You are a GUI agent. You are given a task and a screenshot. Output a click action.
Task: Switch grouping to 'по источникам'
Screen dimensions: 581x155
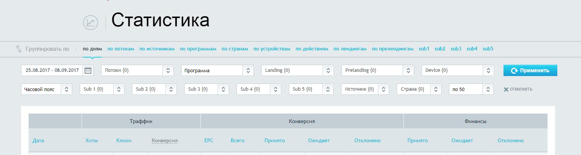coord(157,49)
